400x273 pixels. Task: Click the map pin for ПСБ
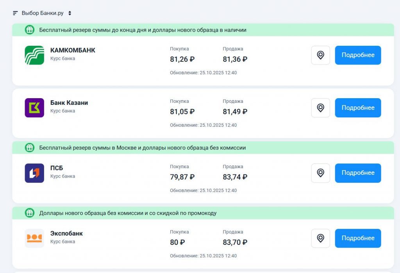point(320,173)
